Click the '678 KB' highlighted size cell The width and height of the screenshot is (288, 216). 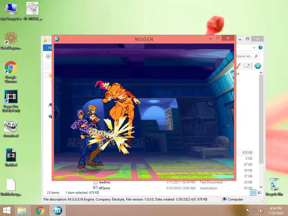(247, 153)
